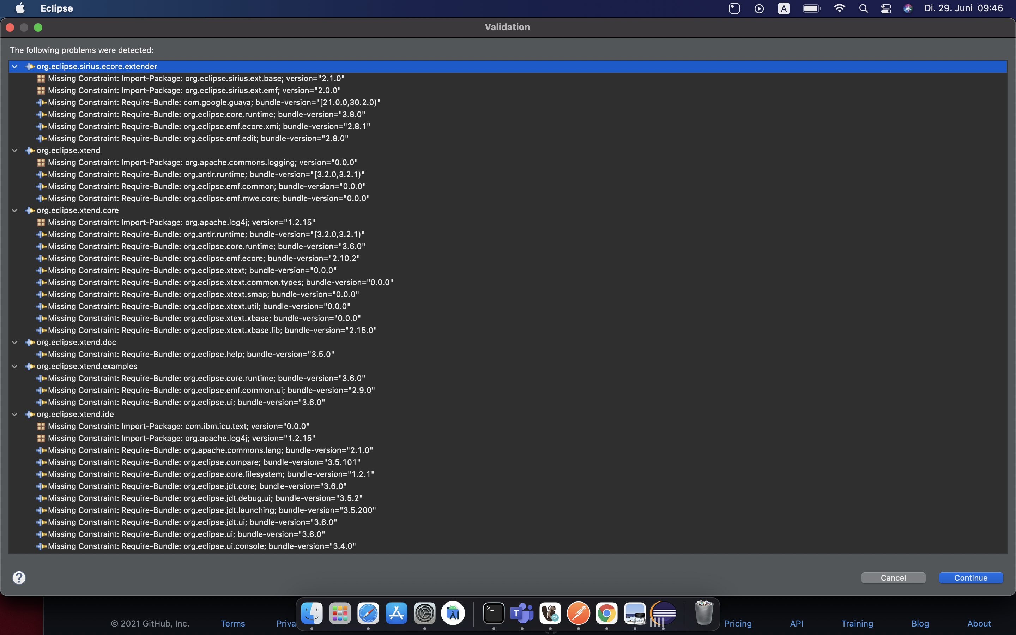Viewport: 1016px width, 635px height.
Task: Collapse the org.eclipse.xtend.ide section
Action: pyautogui.click(x=14, y=414)
